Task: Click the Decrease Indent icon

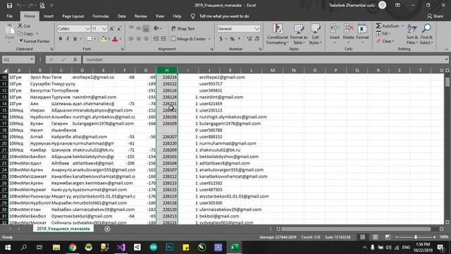Action: pos(156,39)
